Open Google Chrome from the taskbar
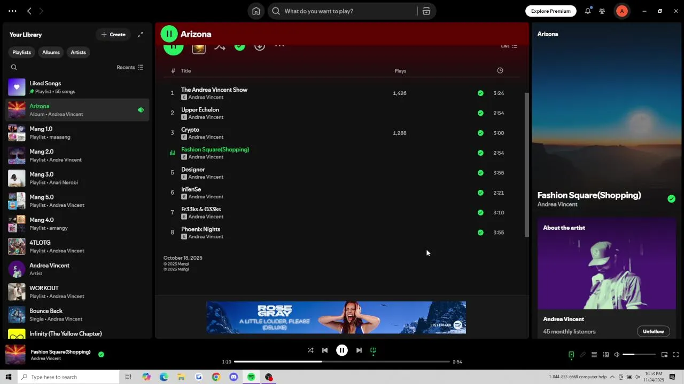The image size is (684, 384). (x=216, y=377)
